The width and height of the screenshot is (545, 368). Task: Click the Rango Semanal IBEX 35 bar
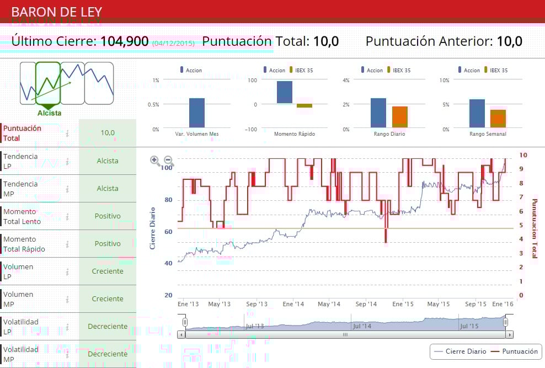click(498, 119)
